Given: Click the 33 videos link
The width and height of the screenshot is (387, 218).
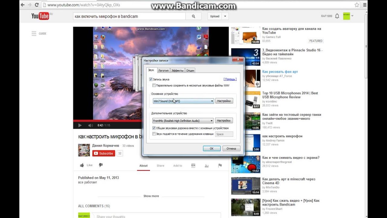Looking at the screenshot, I should (x=128, y=146).
